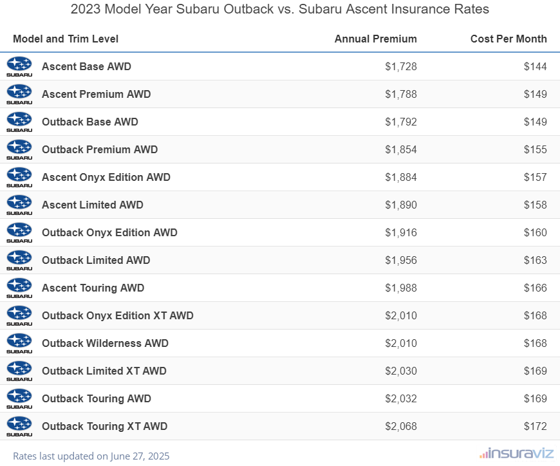Click the Subaru logo beside Ascent Base AWD

coord(19,67)
